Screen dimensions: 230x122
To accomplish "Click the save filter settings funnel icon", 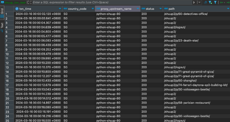I will tap(210, 2).
